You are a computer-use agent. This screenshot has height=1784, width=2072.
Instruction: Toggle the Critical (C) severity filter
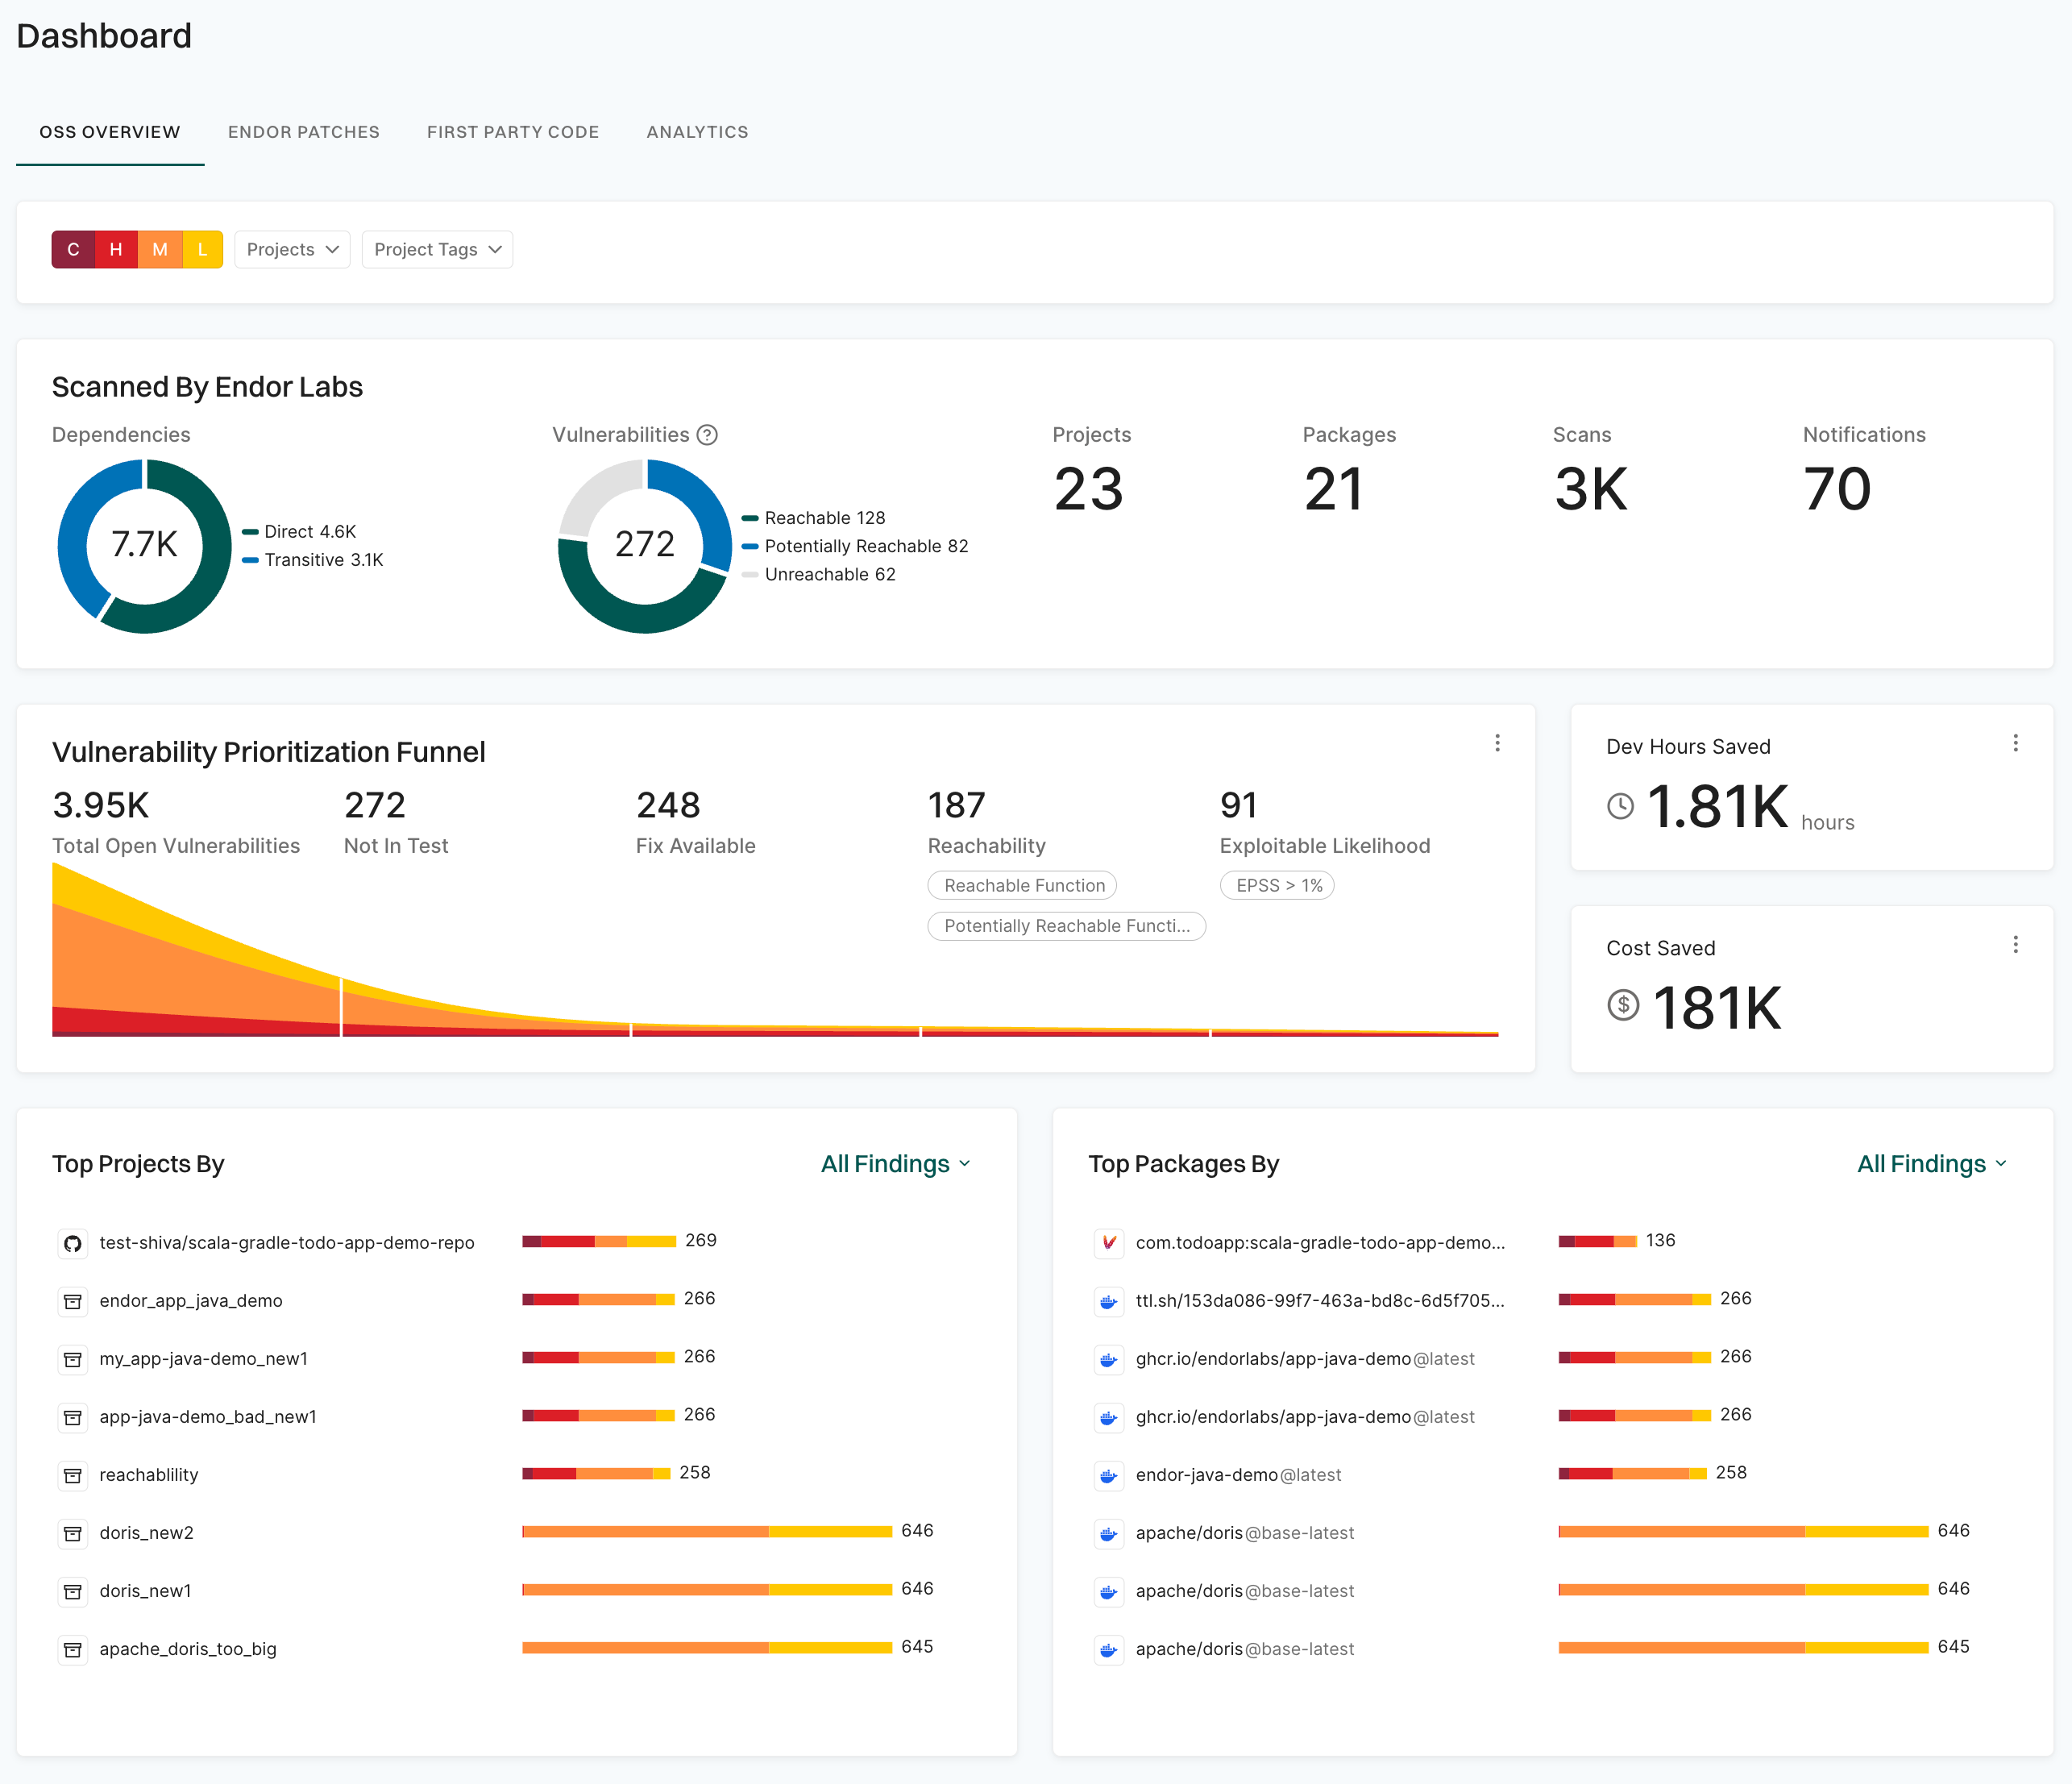(x=73, y=249)
